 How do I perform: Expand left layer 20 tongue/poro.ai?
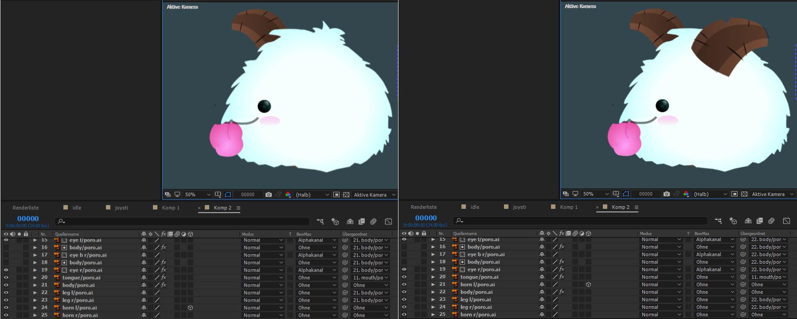pyautogui.click(x=35, y=278)
